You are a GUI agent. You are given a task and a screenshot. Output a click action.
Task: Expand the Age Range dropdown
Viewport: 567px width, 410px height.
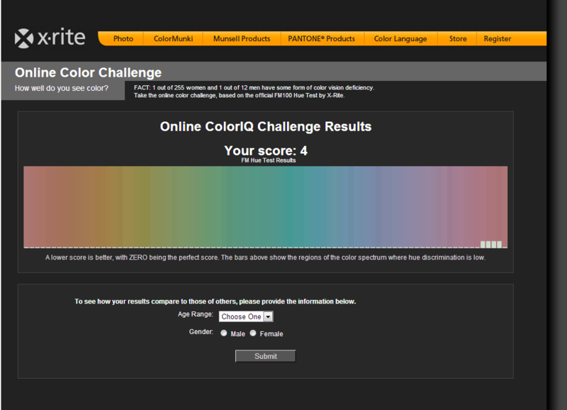pos(246,316)
